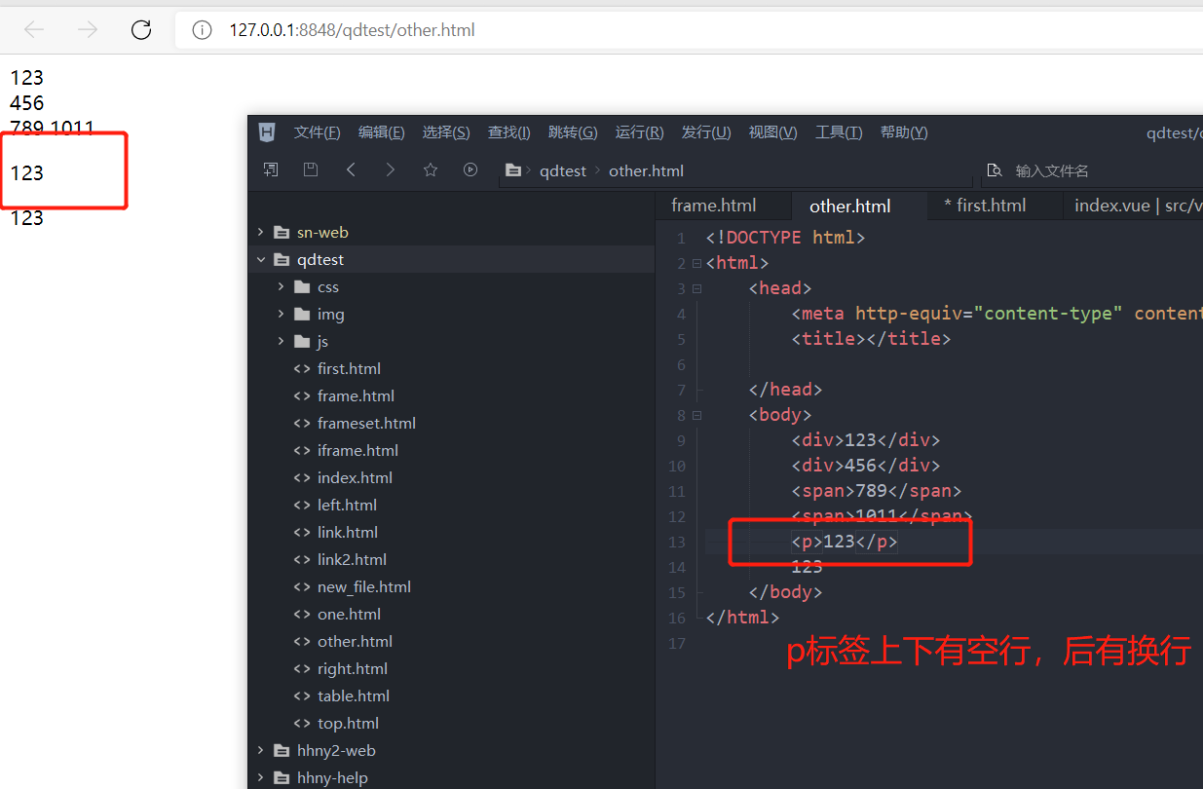
Task: Open table.html in the file tree
Action: click(x=354, y=695)
